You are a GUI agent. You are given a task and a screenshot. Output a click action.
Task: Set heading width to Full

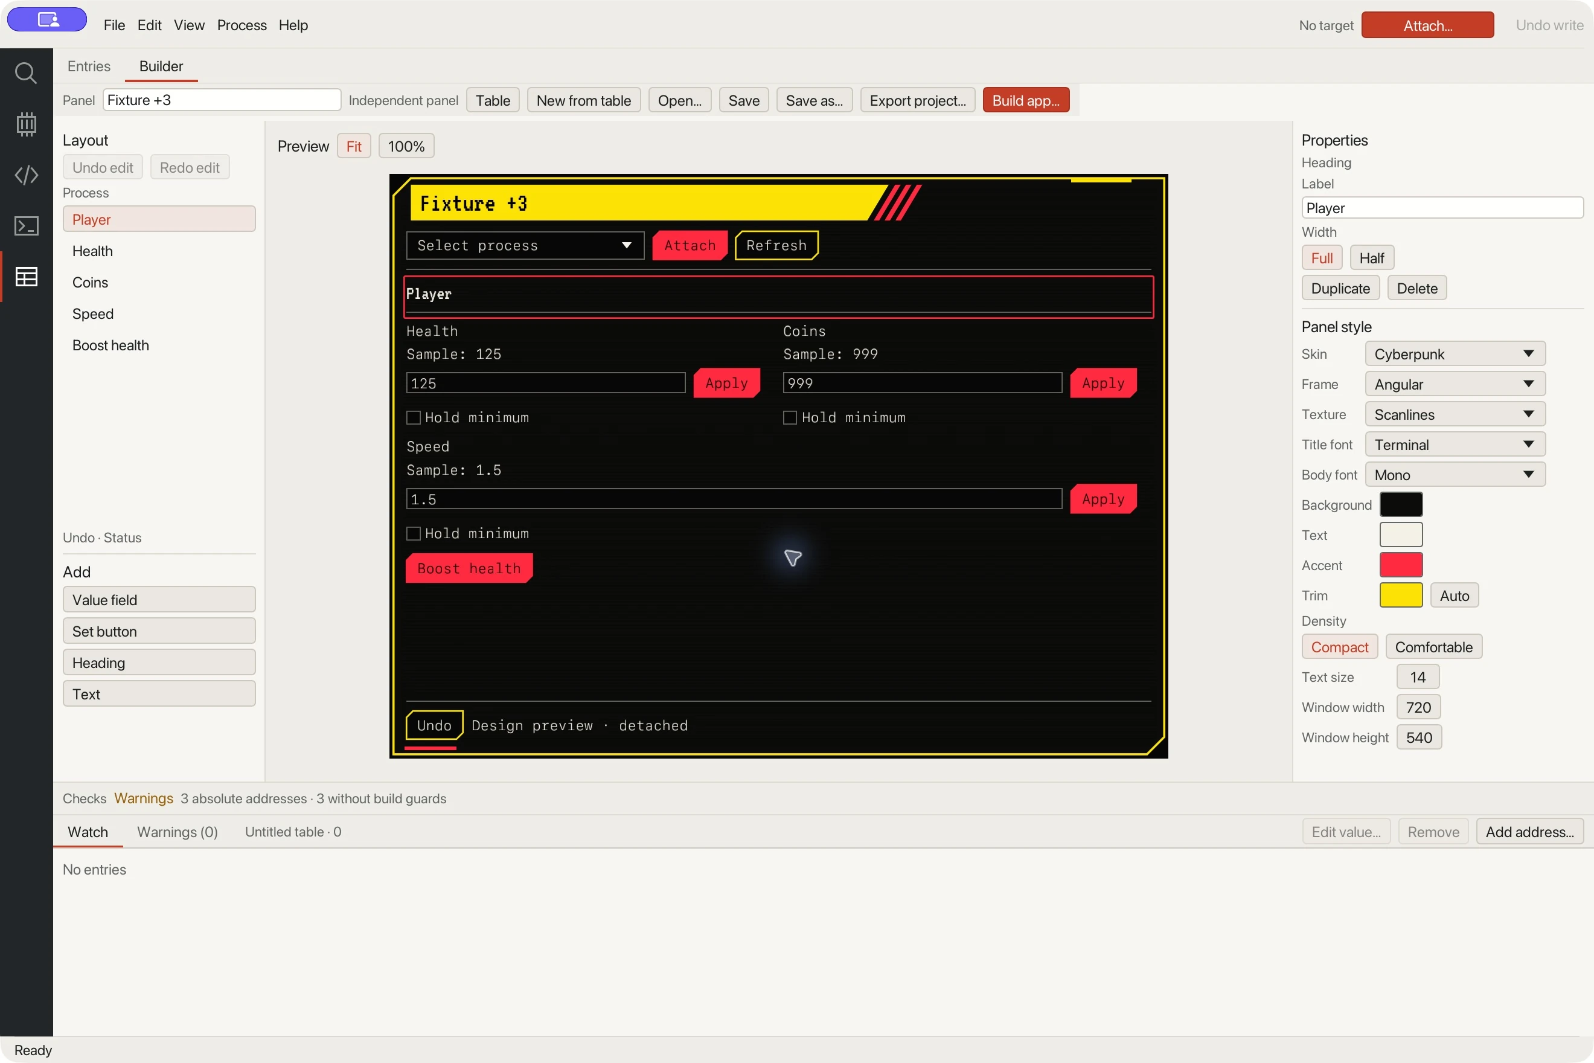coord(1322,258)
